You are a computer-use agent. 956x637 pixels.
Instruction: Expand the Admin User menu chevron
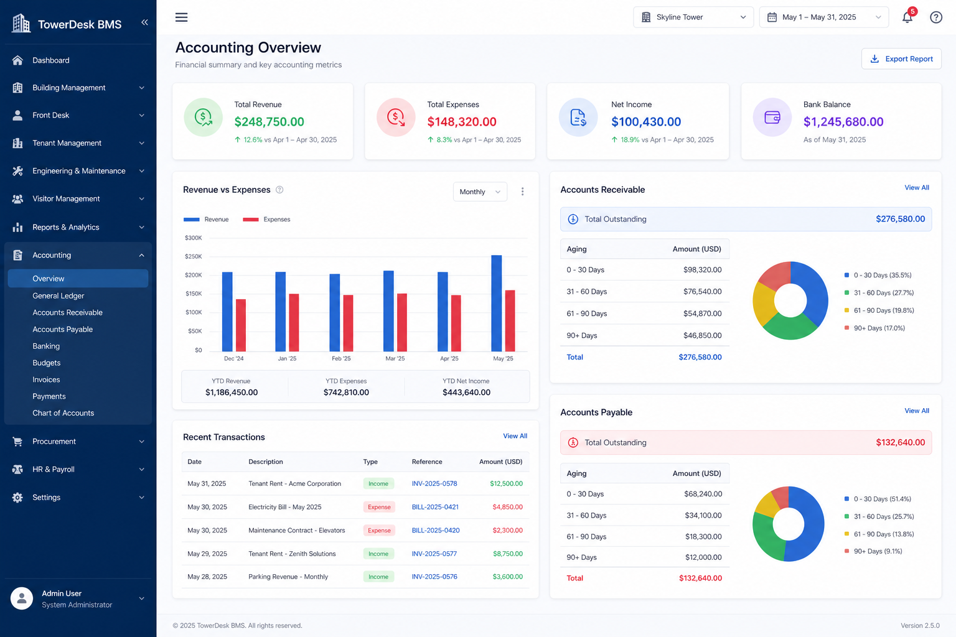coord(141,598)
